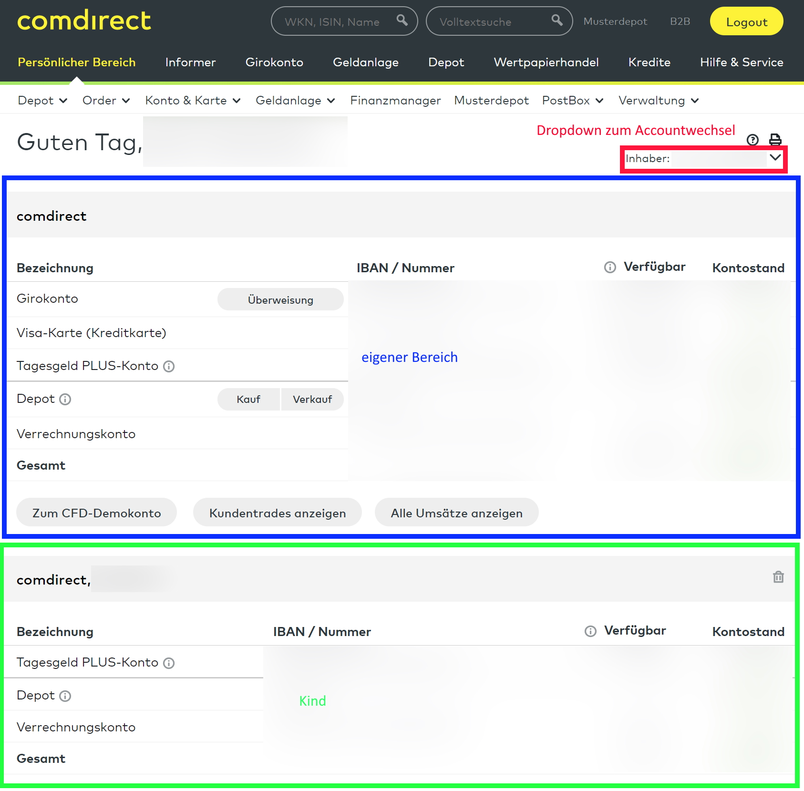Expand the PostBox dropdown menu

tap(573, 101)
